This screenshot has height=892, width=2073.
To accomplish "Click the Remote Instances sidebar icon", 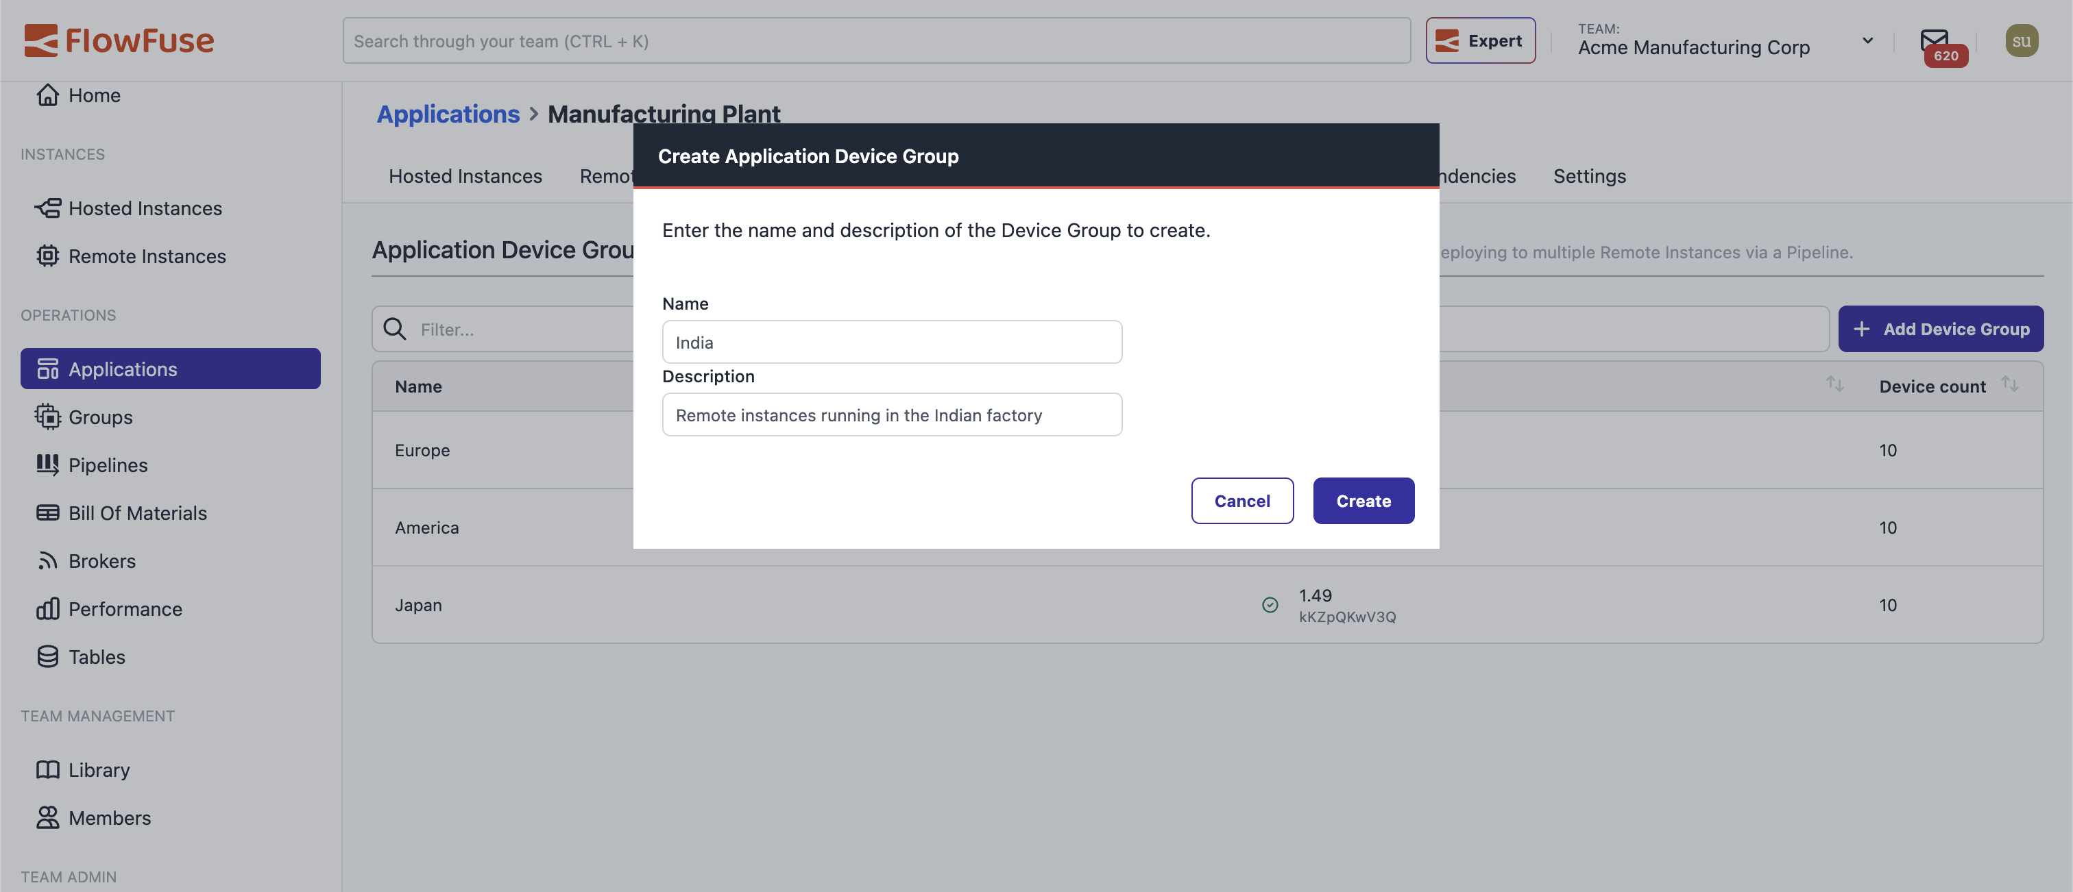I will [x=47, y=256].
